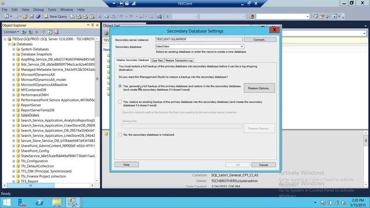Open the Tools menu

click(x=52, y=10)
